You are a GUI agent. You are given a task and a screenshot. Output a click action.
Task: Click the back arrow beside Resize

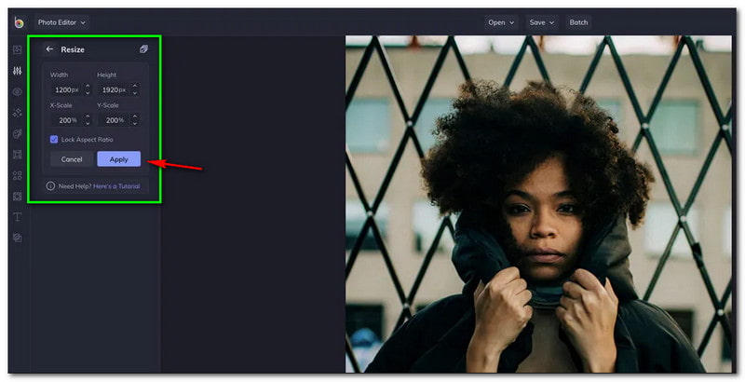click(x=50, y=49)
